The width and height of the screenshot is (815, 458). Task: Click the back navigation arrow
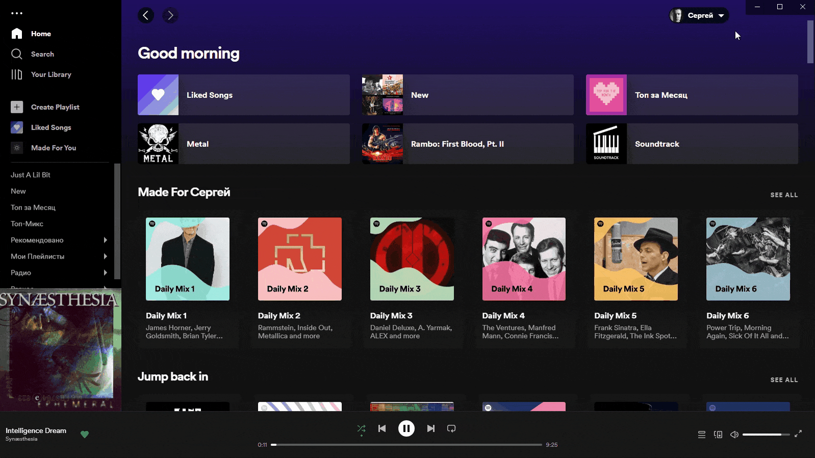pyautogui.click(x=146, y=15)
